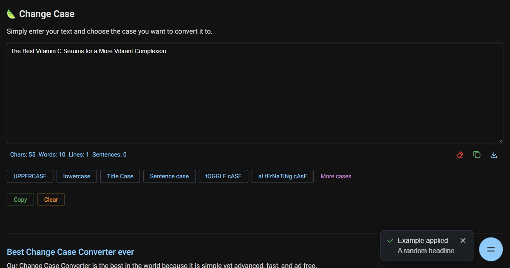Click the green copy-to-clipboard icon
510x268 pixels.
point(477,155)
